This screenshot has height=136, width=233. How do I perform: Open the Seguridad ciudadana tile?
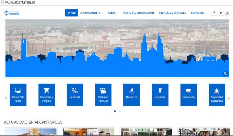(x=217, y=95)
